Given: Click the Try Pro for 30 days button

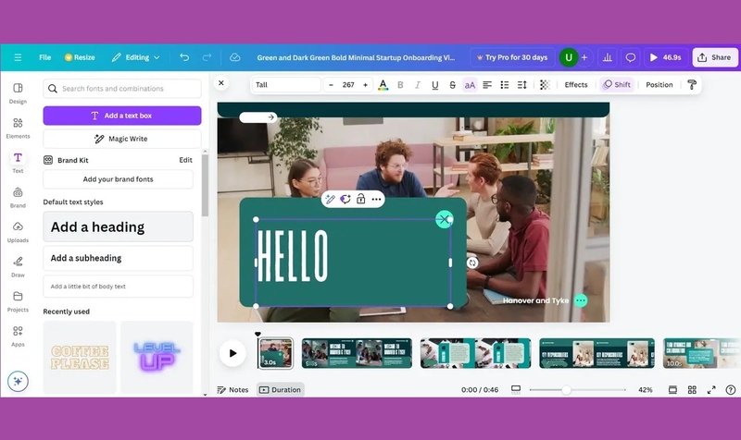Looking at the screenshot, I should [x=512, y=57].
